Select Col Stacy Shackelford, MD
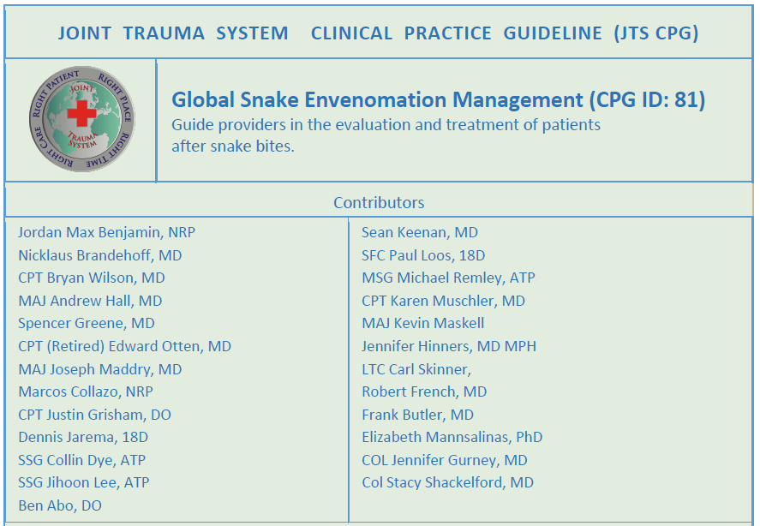Screen dimensions: 760x526 pyautogui.click(x=447, y=483)
